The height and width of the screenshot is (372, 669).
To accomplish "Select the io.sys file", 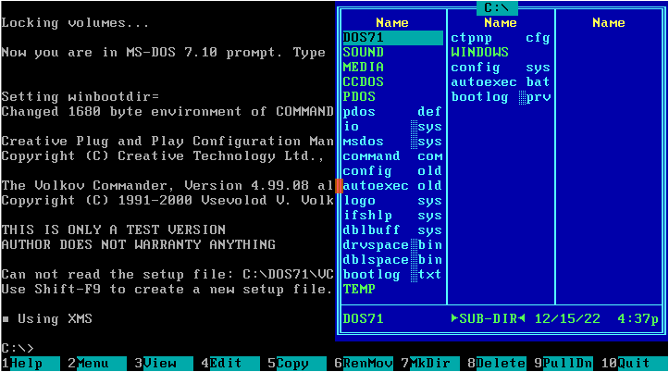I will pos(392,127).
